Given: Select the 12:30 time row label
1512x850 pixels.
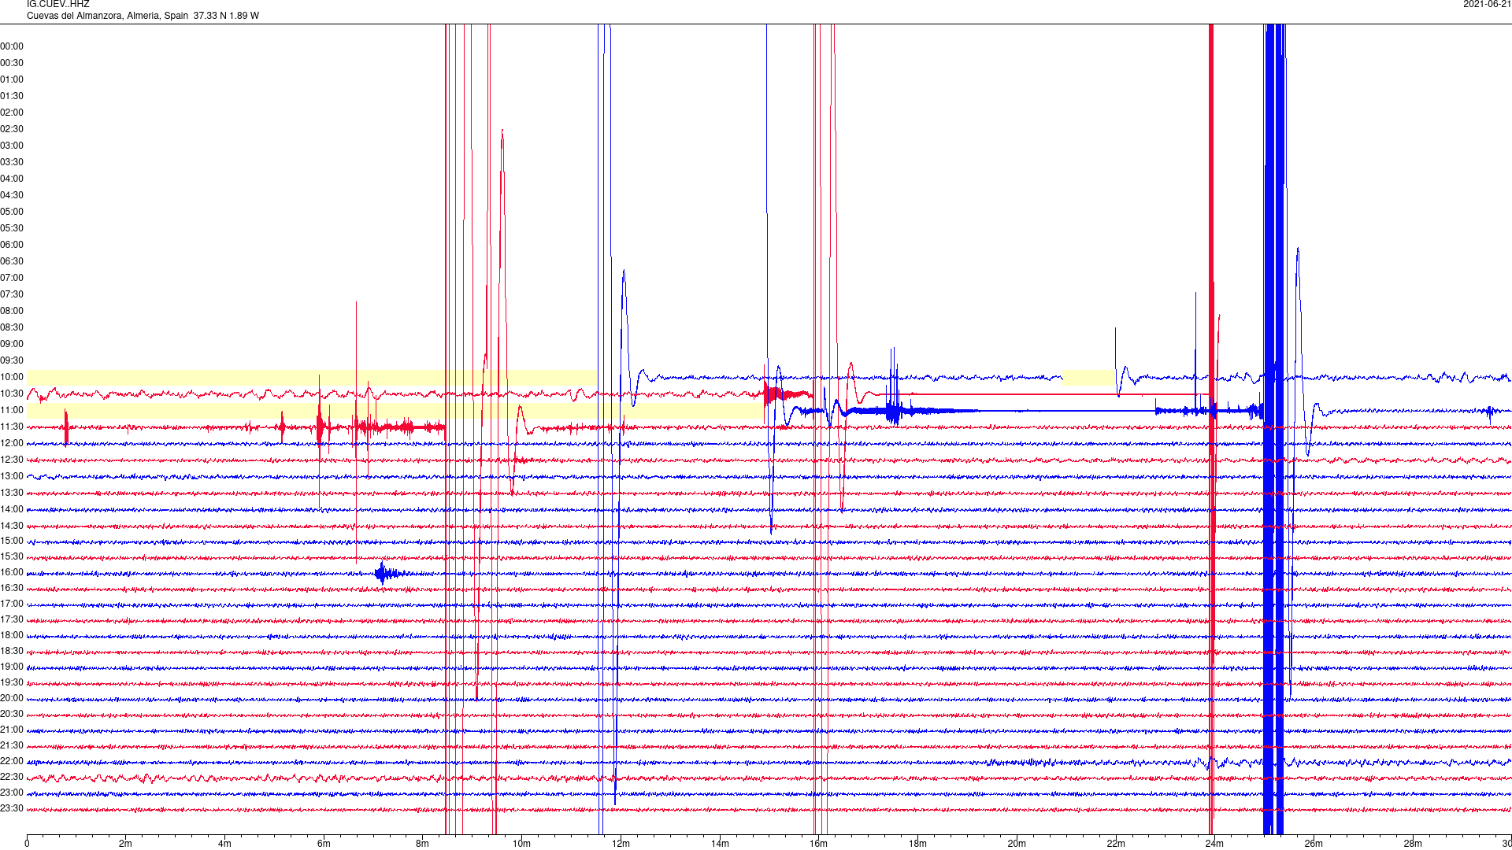Looking at the screenshot, I should tap(12, 460).
